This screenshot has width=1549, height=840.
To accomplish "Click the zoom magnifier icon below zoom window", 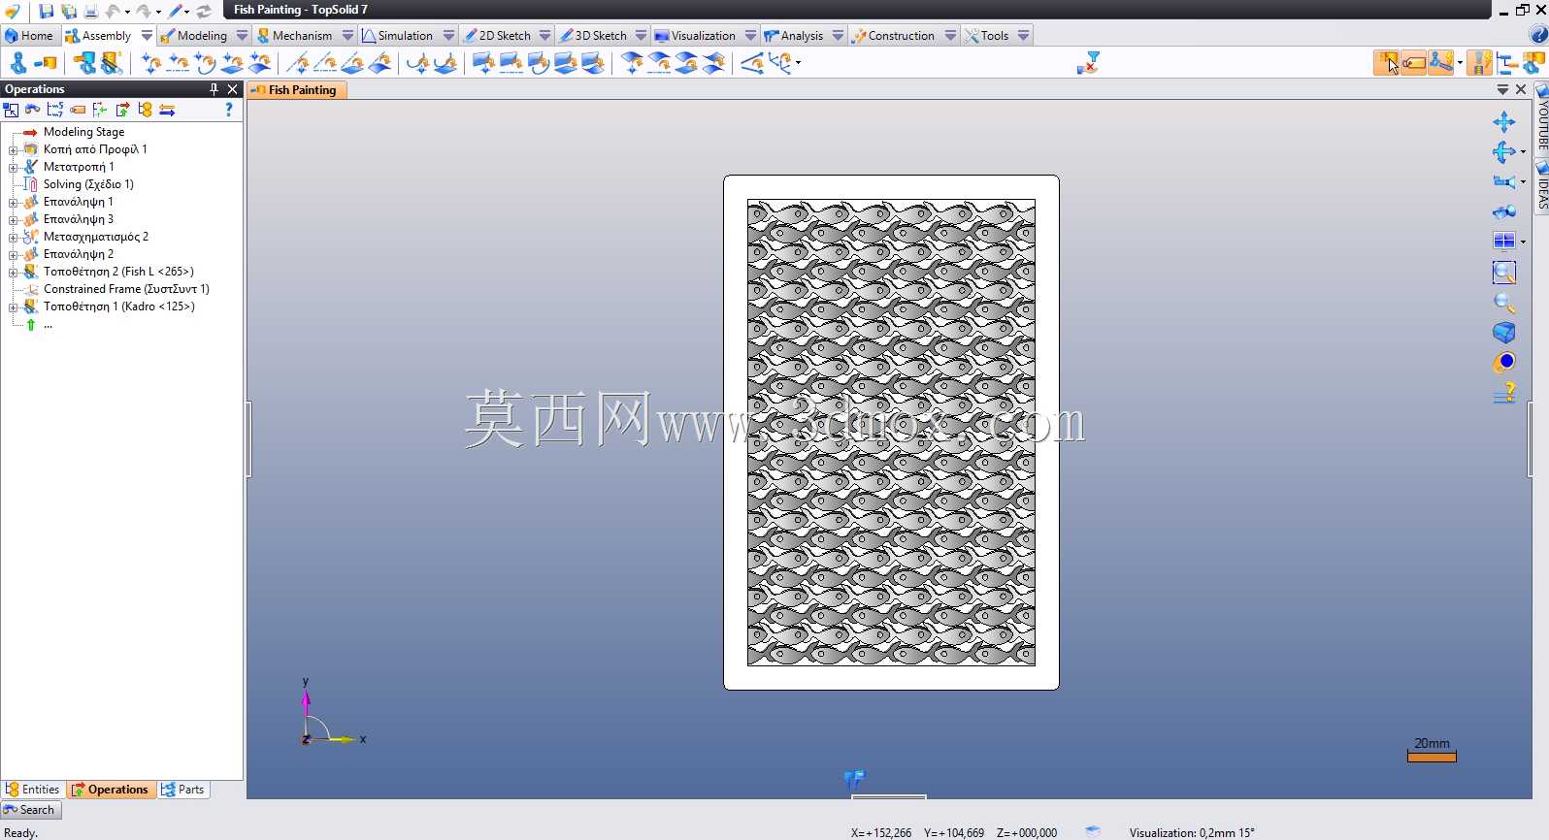I will [1504, 303].
